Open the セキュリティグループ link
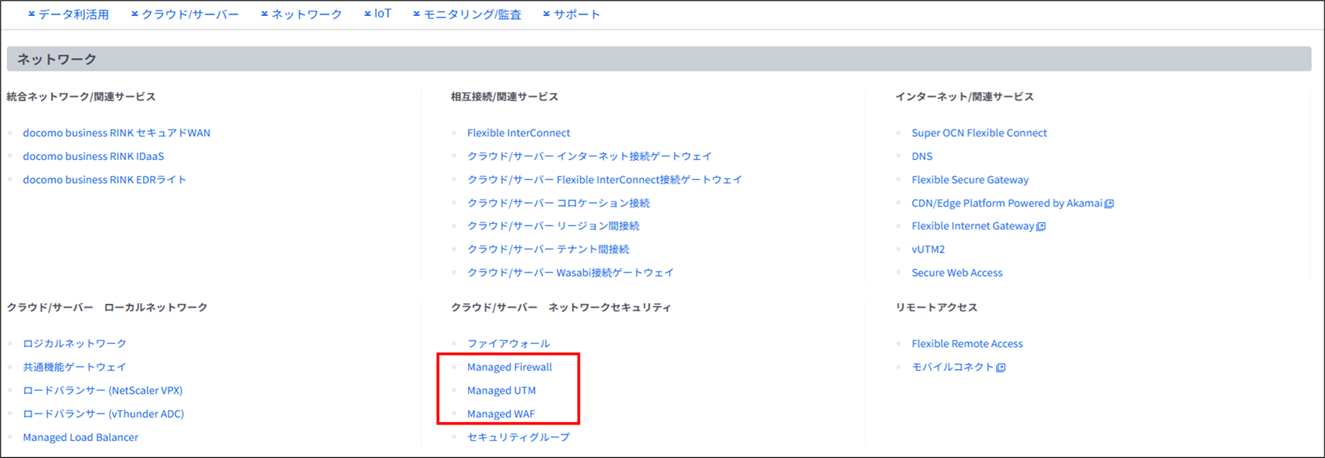1325x458 pixels. (x=518, y=437)
